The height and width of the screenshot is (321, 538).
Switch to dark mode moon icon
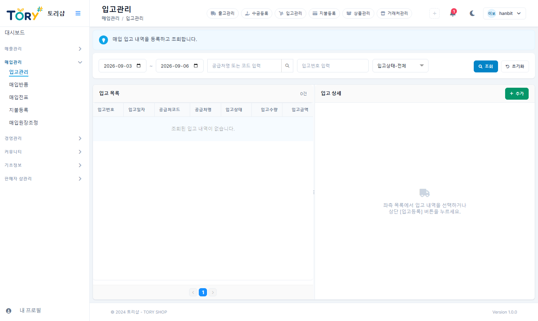(472, 13)
